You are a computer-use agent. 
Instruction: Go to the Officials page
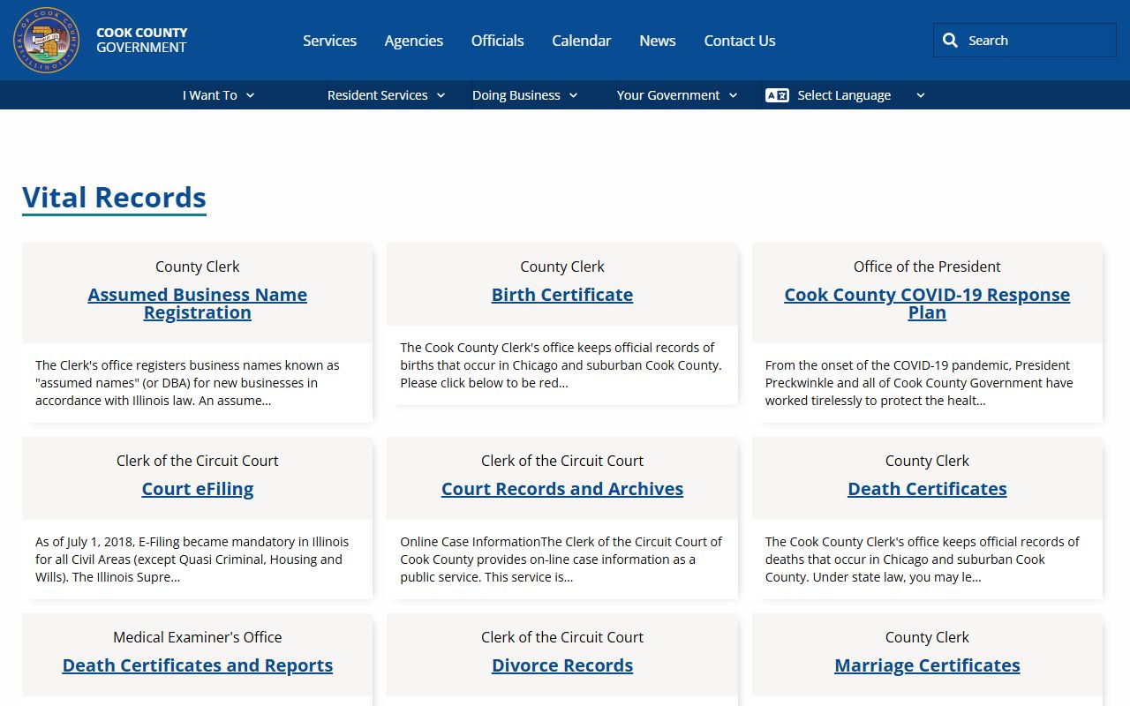(498, 41)
